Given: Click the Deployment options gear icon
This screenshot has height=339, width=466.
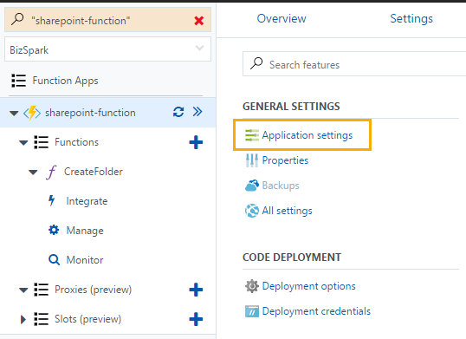Looking at the screenshot, I should pos(252,286).
